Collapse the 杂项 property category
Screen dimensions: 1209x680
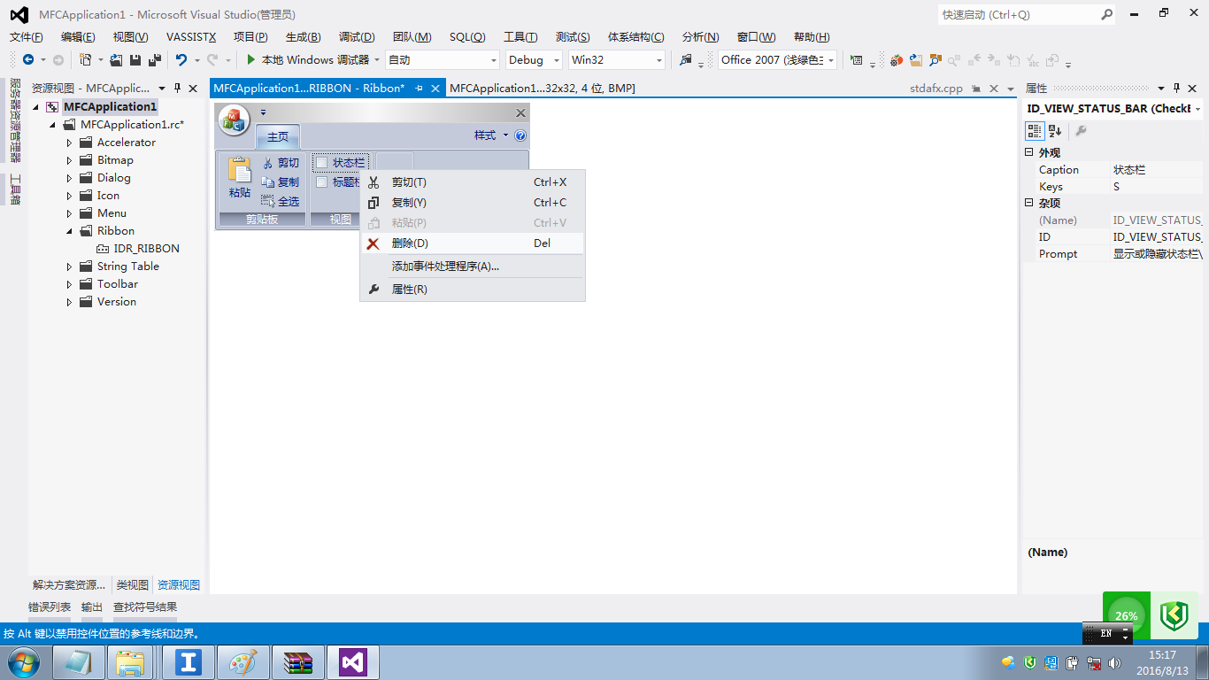click(1029, 203)
